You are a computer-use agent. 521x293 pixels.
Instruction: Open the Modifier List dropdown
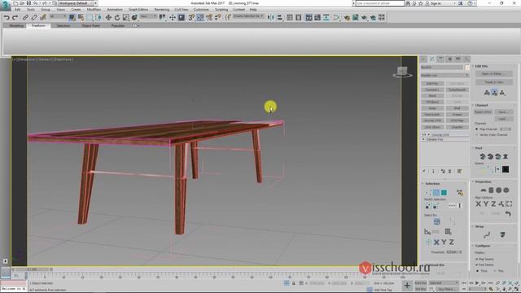[x=445, y=76]
